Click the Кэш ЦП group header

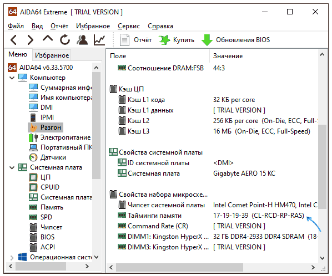point(127,89)
